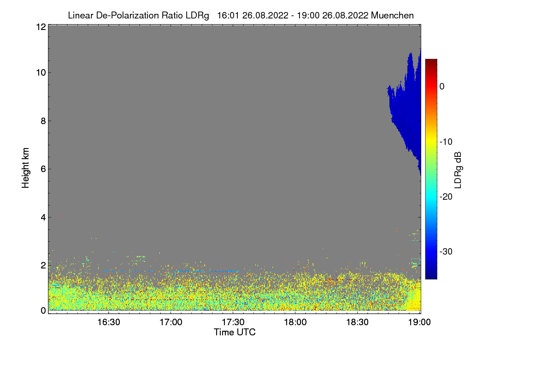Click the 18:30 time tick label
This screenshot has height=369, width=553.
(358, 322)
